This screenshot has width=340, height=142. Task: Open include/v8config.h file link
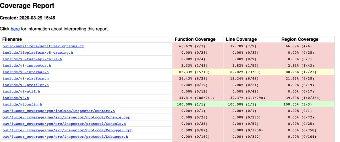22,105
